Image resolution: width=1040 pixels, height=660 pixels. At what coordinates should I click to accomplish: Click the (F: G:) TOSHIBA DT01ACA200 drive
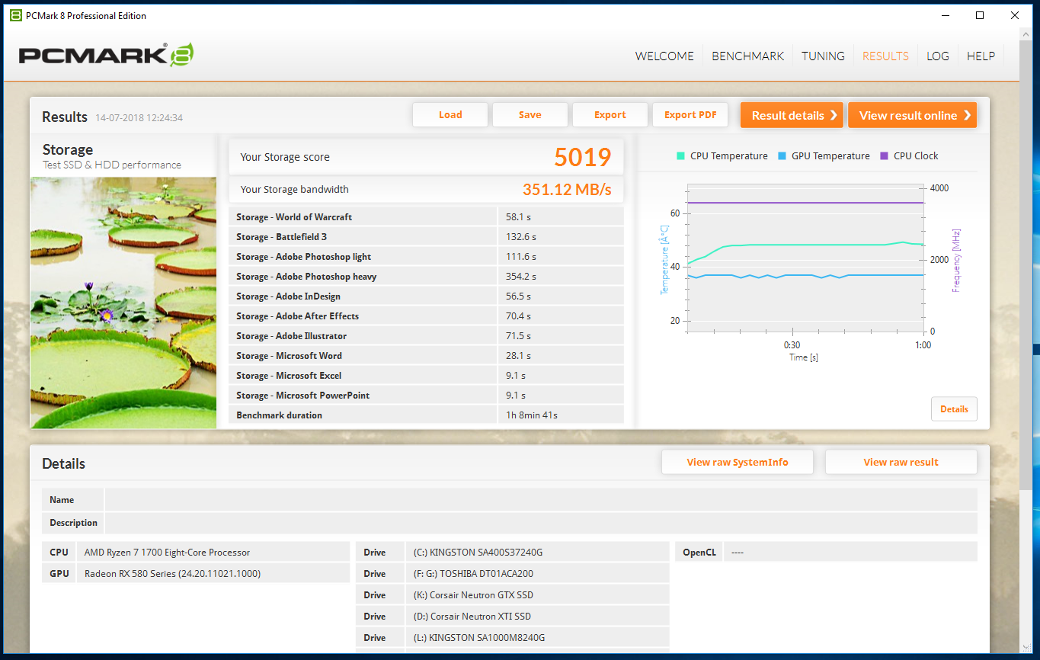click(x=536, y=574)
